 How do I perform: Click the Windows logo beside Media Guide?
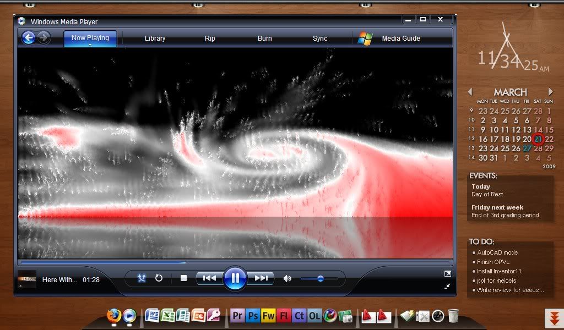pos(365,38)
